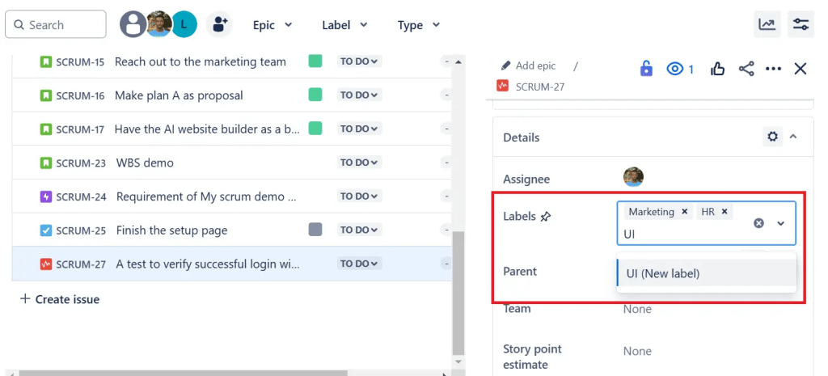The image size is (828, 376).
Task: Select 'UI (New label)' option
Action: pyautogui.click(x=706, y=273)
